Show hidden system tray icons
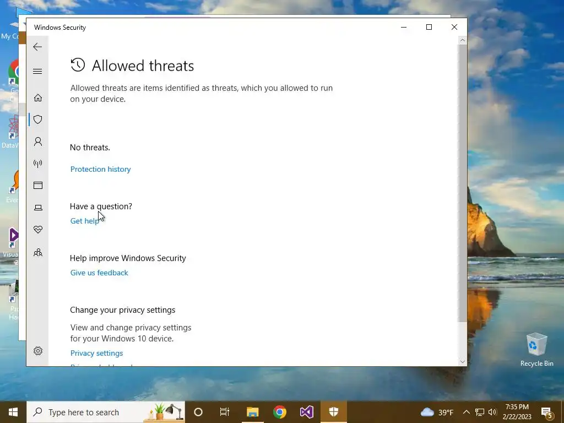 point(466,412)
